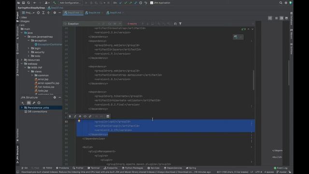Viewport: 309px width, 174px height.
Task: Click the Reload from disk icon
Action: (x=28, y=3)
